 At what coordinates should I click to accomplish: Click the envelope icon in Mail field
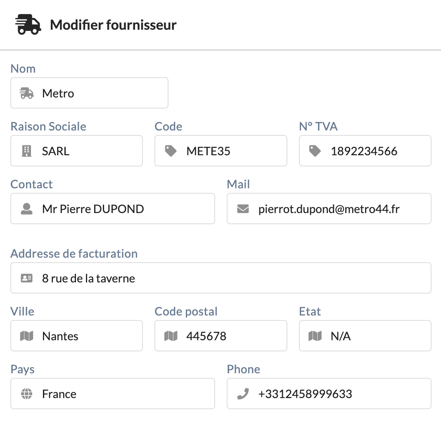(x=243, y=209)
